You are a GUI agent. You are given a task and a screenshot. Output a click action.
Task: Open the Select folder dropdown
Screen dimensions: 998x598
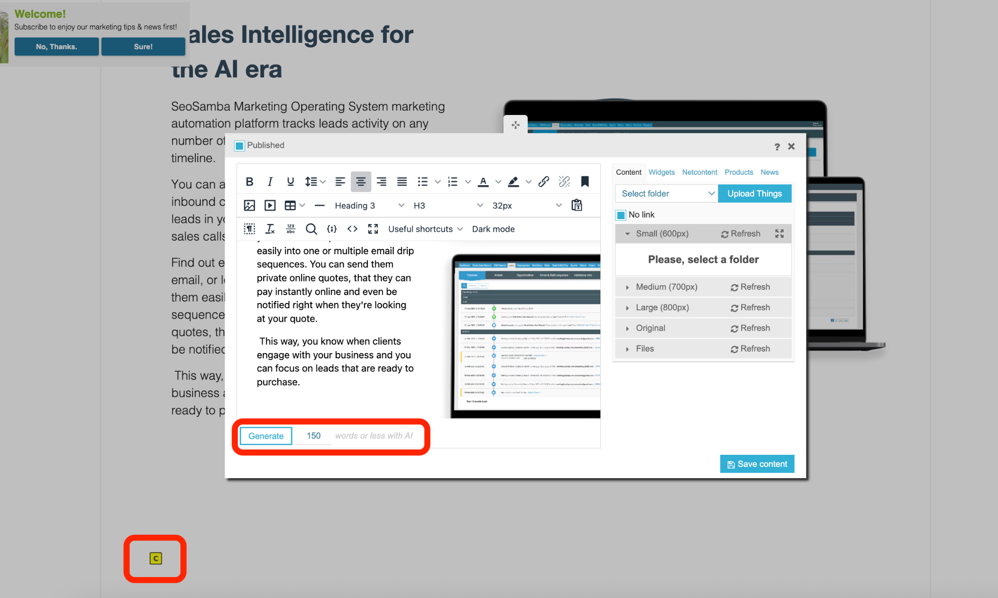(666, 193)
